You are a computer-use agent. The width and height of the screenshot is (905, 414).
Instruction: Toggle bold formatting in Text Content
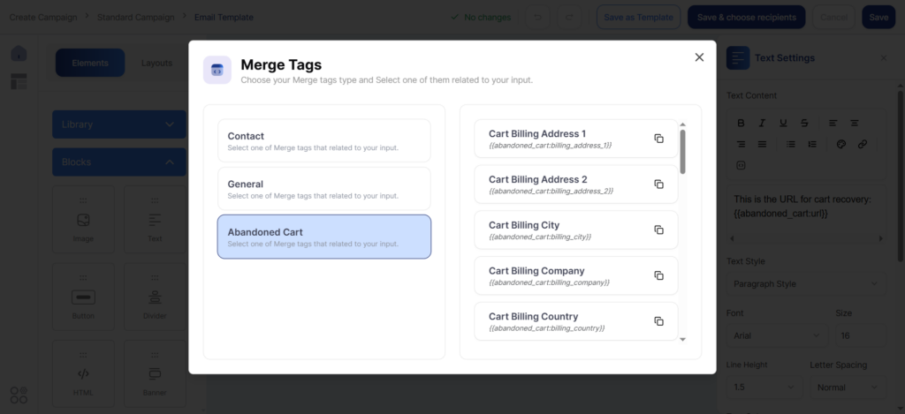[741, 123]
